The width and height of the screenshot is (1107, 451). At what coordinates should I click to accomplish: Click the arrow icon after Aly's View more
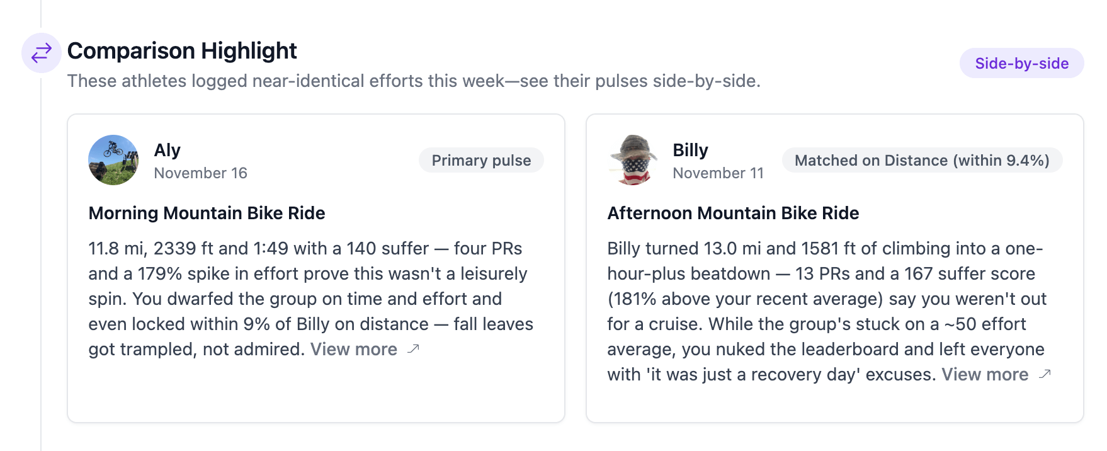tap(413, 349)
